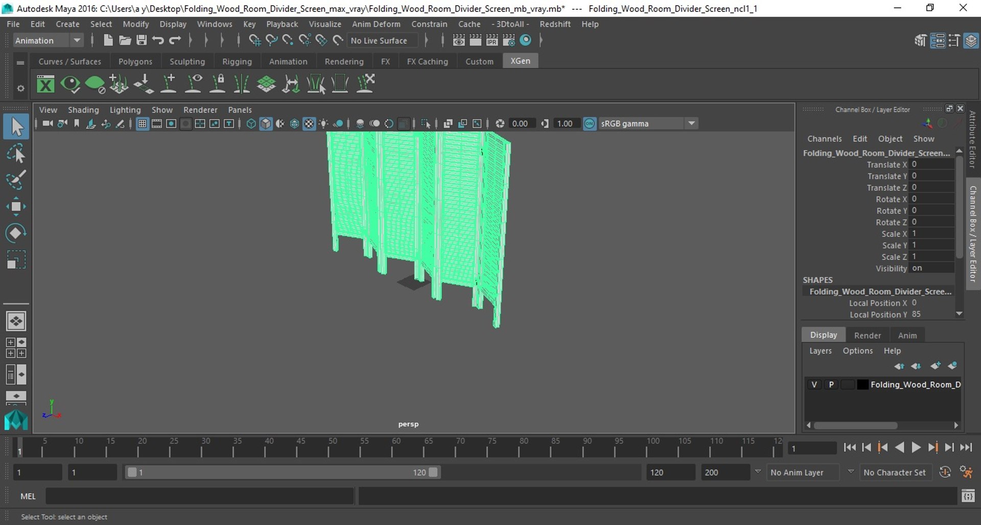Viewport: 981px width, 525px height.
Task: Click the play forwards button
Action: pos(917,447)
